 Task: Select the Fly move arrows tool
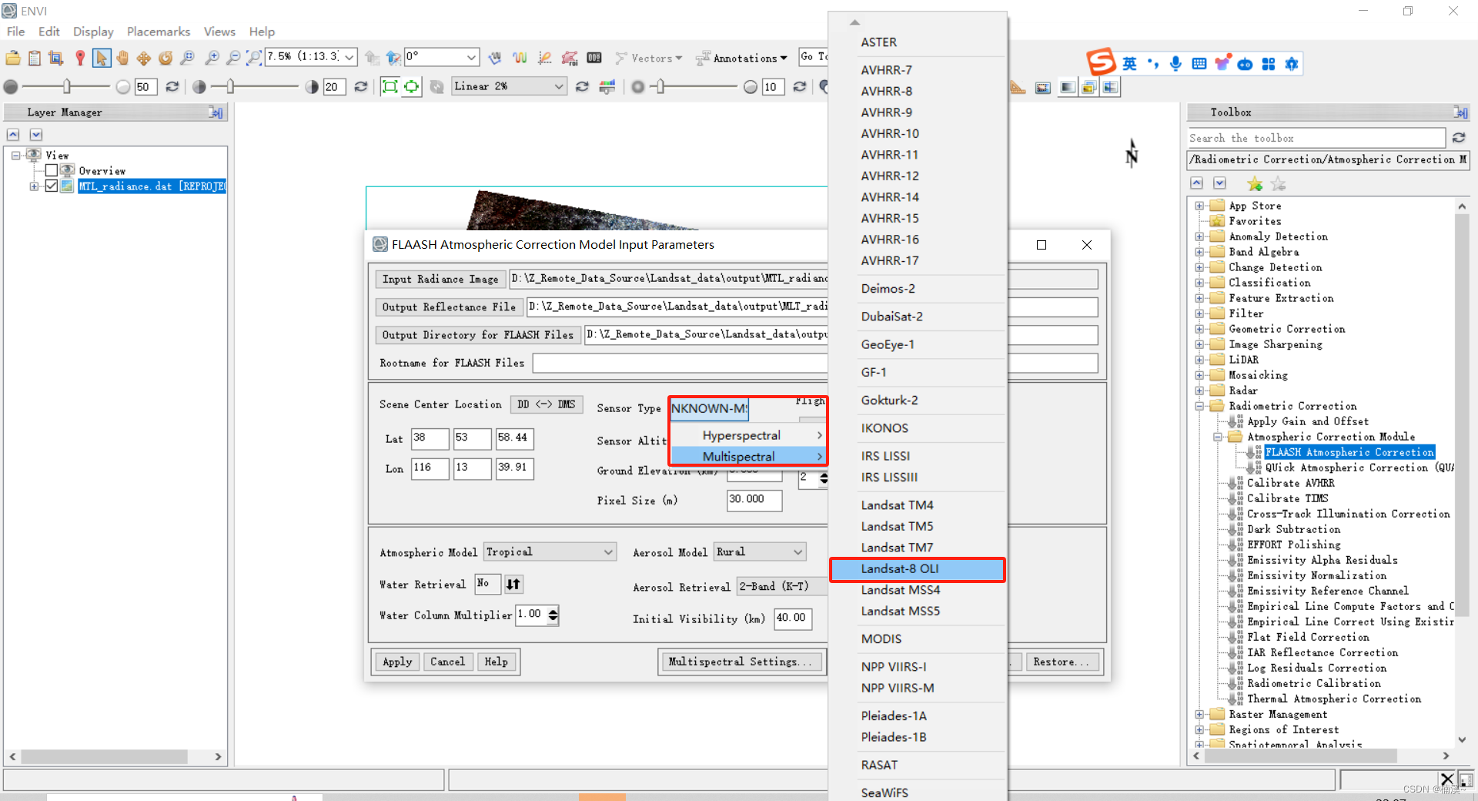(x=144, y=58)
